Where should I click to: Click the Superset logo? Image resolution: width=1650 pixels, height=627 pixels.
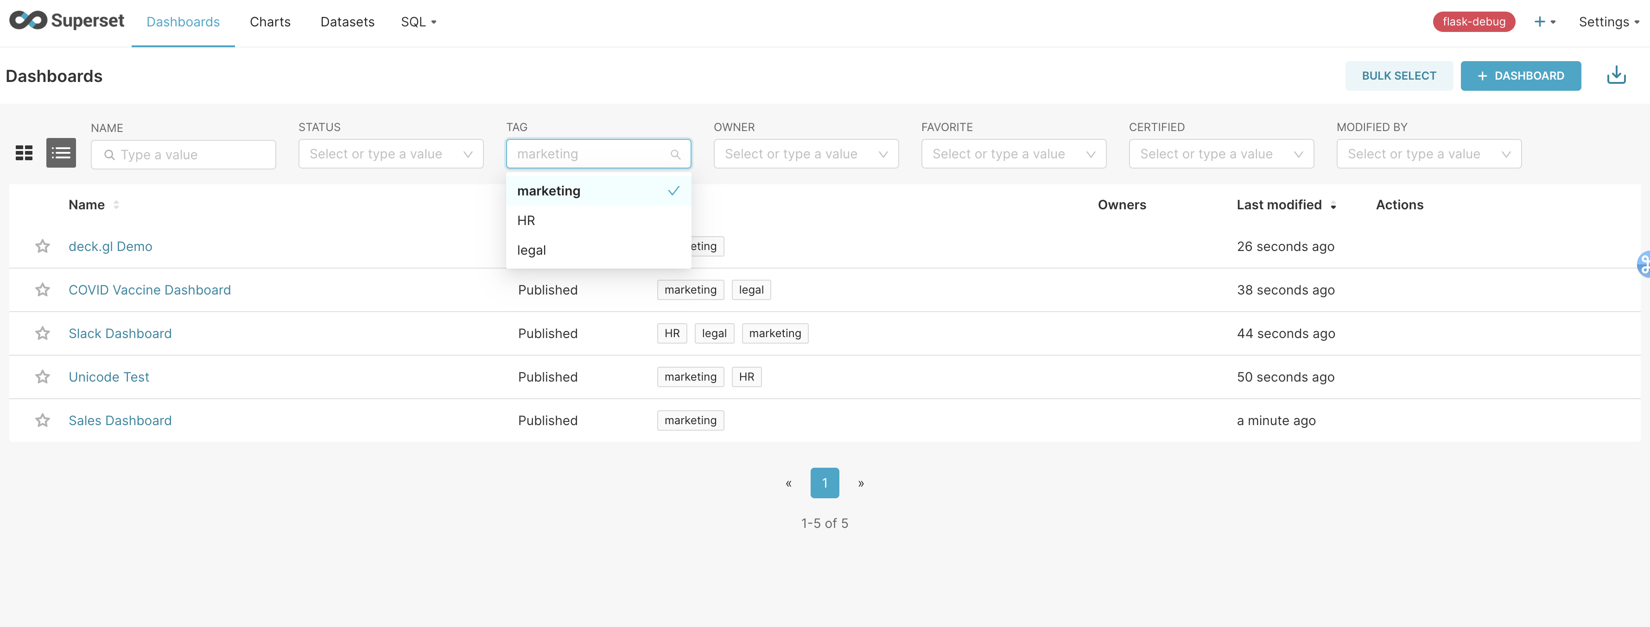67,21
